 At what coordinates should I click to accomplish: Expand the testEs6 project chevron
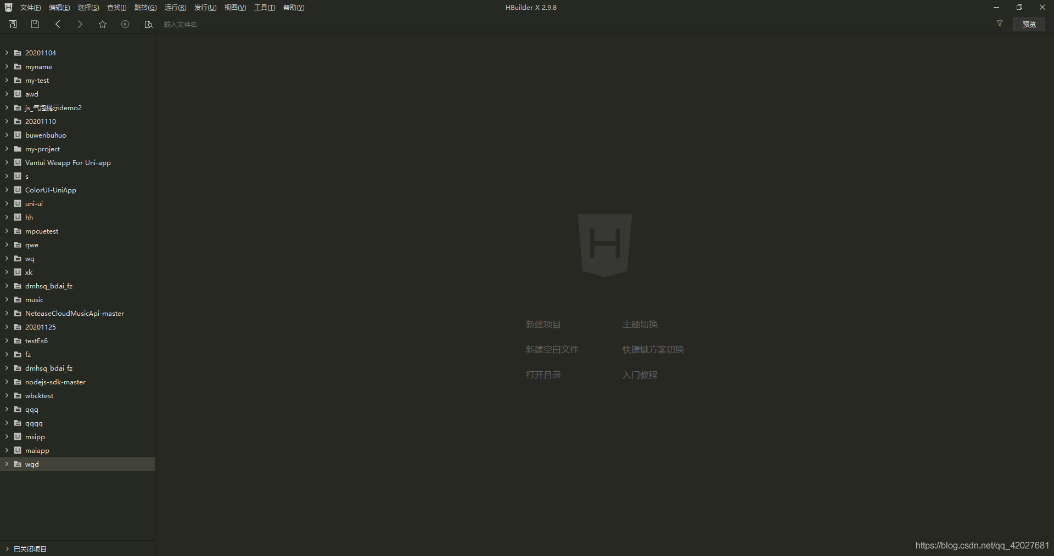pos(7,341)
